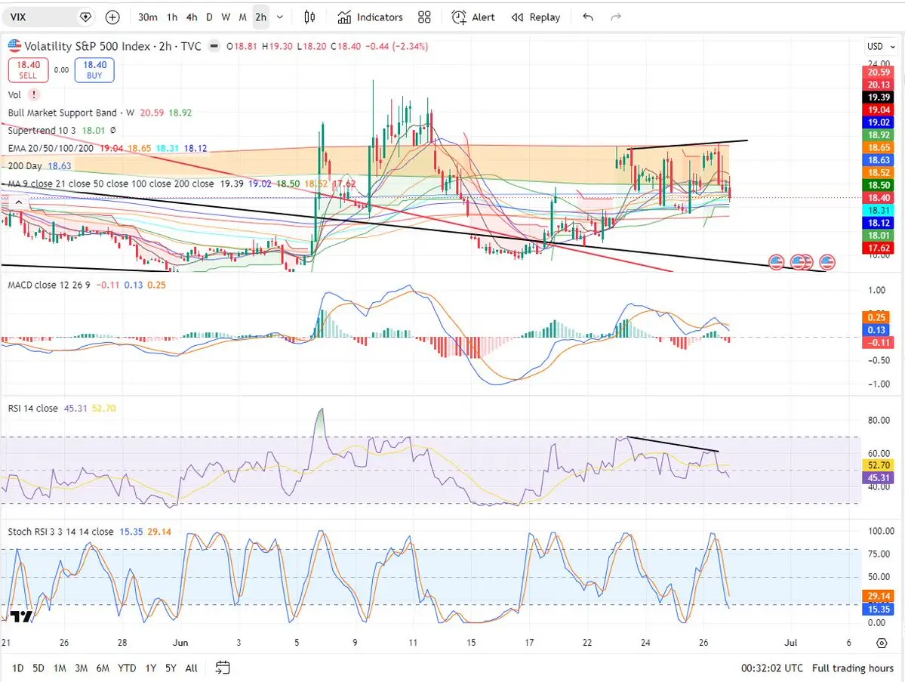Click the 18.31 cyan price label
Screen dimensions: 905x682
(879, 210)
